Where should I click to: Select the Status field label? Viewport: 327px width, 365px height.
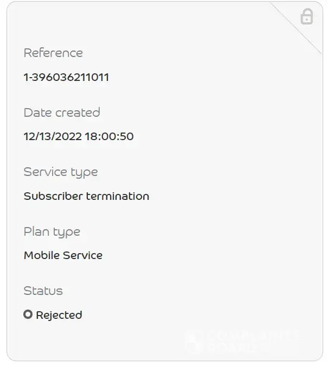(43, 291)
